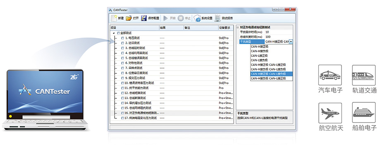Image resolution: width=380 pixels, height=149 pixels.
Task: Tick checkbox for 8. 位宽容忍度测试
Action: click(x=123, y=73)
